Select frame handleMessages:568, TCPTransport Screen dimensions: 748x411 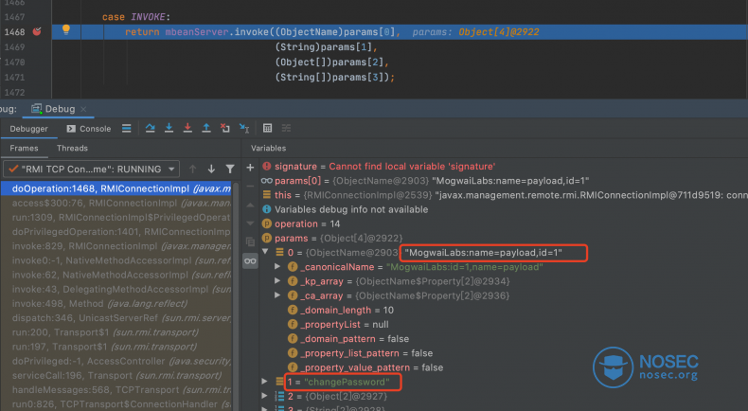click(x=116, y=389)
